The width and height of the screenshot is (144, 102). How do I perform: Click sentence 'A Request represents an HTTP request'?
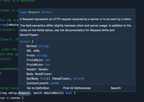click(x=75, y=19)
